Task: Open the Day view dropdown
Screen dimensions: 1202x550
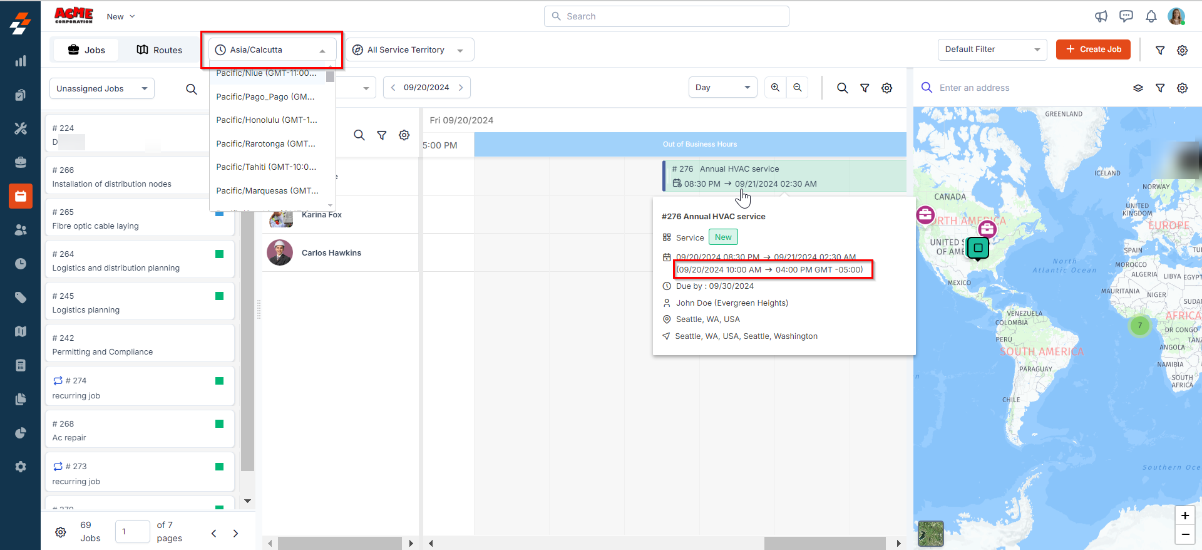Action: [x=722, y=88]
